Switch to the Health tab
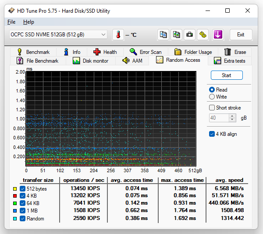263x234 pixels. click(105, 52)
